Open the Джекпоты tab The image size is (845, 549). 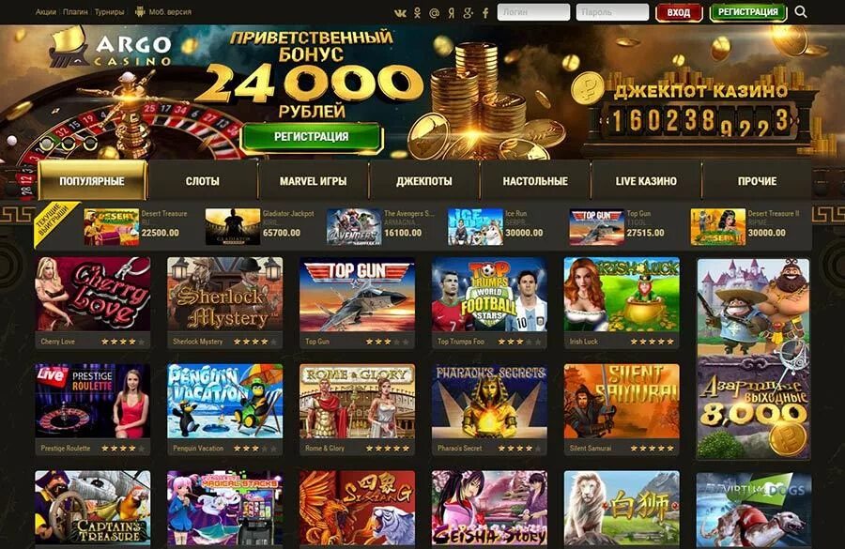(424, 181)
